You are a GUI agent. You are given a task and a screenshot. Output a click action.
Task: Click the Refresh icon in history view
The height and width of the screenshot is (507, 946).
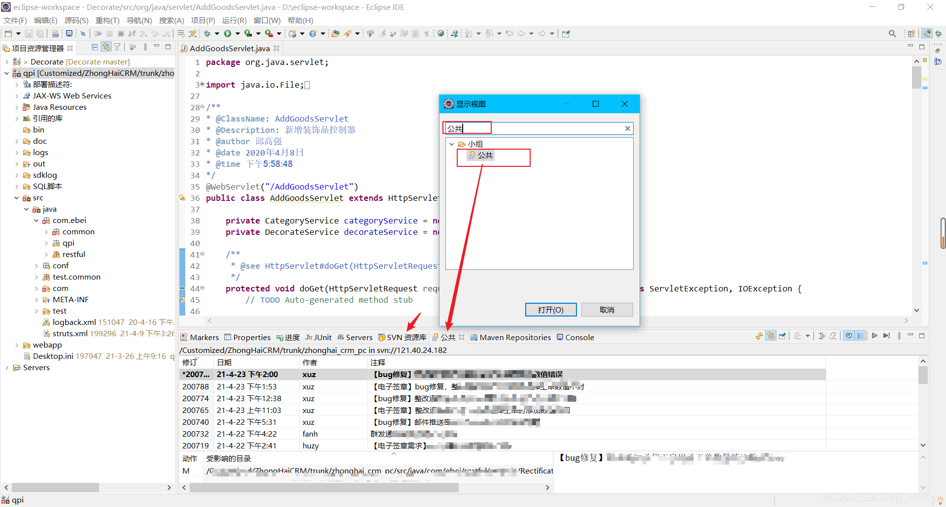(x=759, y=336)
